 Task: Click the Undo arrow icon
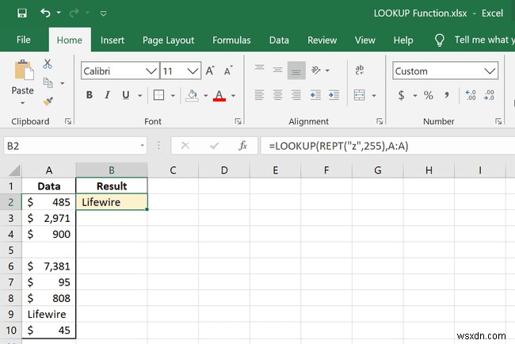45,13
